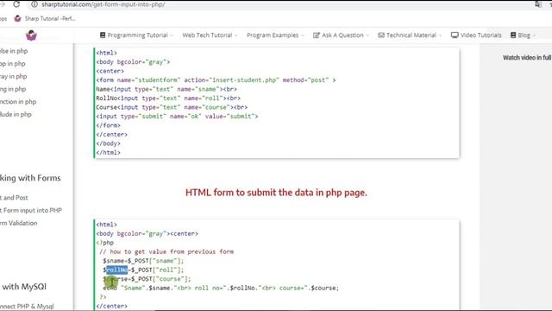Click the book icon beside Blog
Screen dimensions: 552x311
[513, 35]
